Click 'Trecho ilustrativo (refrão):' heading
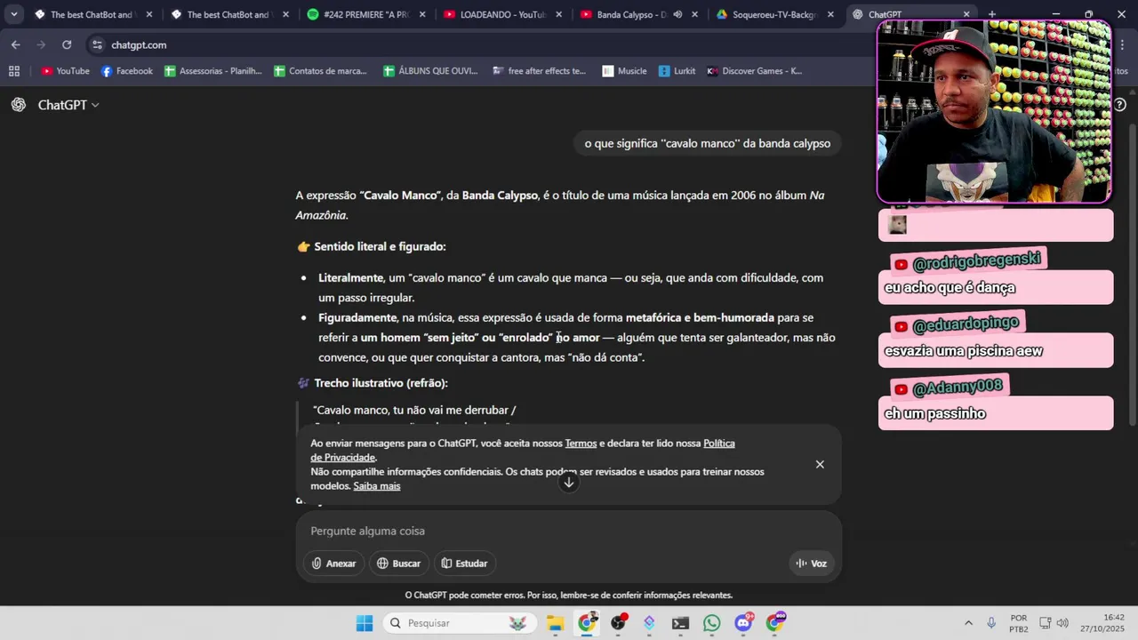This screenshot has height=640, width=1138. coord(381,383)
